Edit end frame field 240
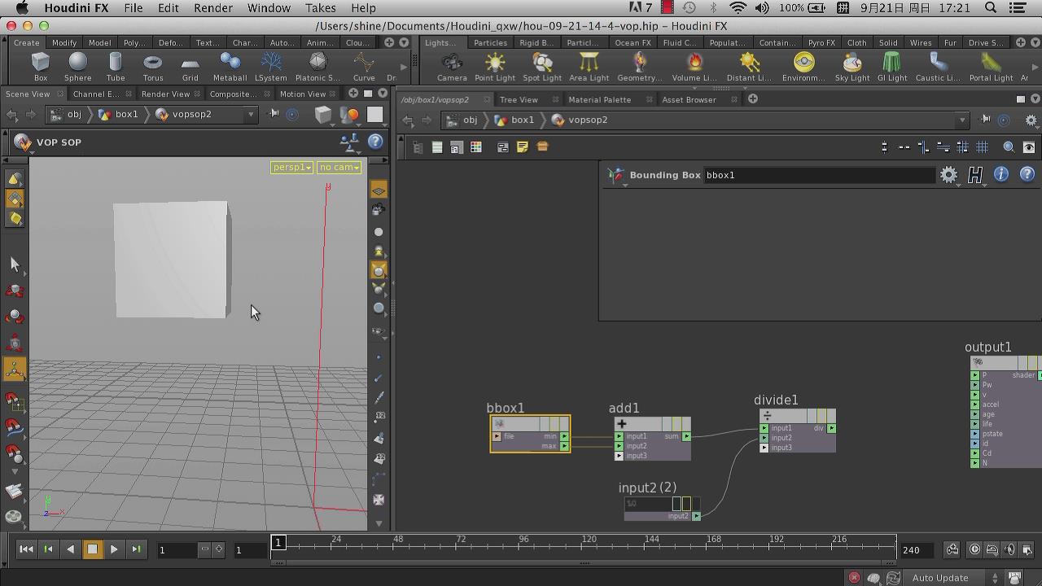 click(919, 550)
